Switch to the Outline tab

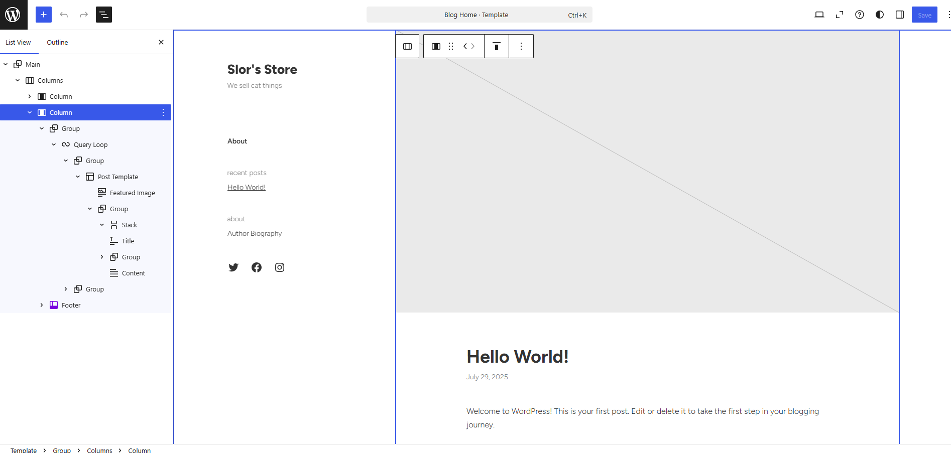pos(57,42)
